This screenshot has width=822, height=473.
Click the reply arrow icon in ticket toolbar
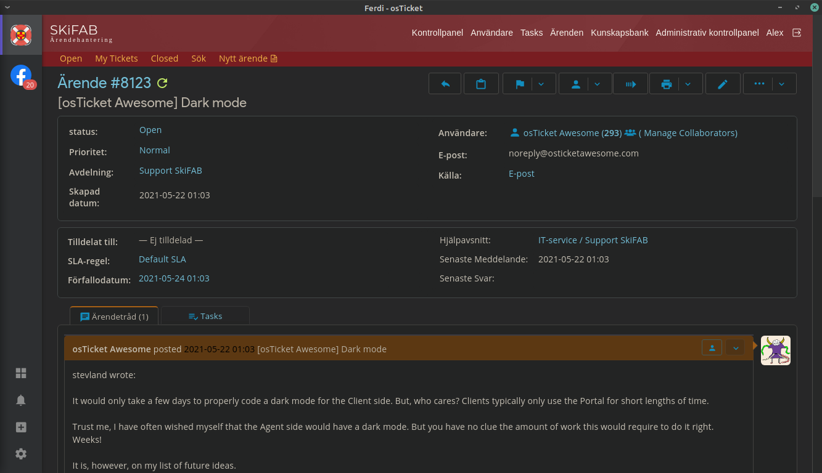pos(445,84)
